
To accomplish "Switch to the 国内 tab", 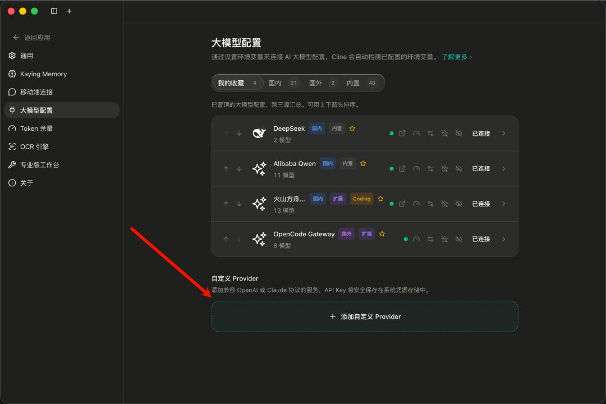I will [x=283, y=83].
